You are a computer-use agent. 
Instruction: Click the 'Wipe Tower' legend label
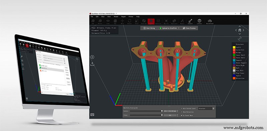[240, 73]
